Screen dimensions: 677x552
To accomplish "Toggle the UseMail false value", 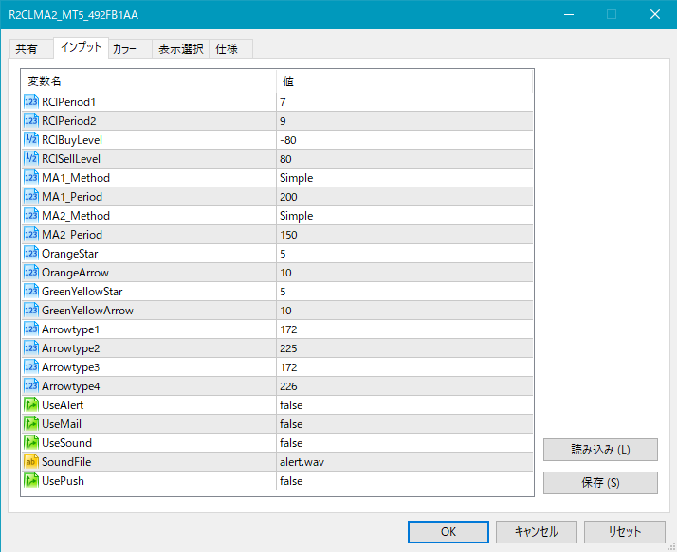I will point(405,424).
